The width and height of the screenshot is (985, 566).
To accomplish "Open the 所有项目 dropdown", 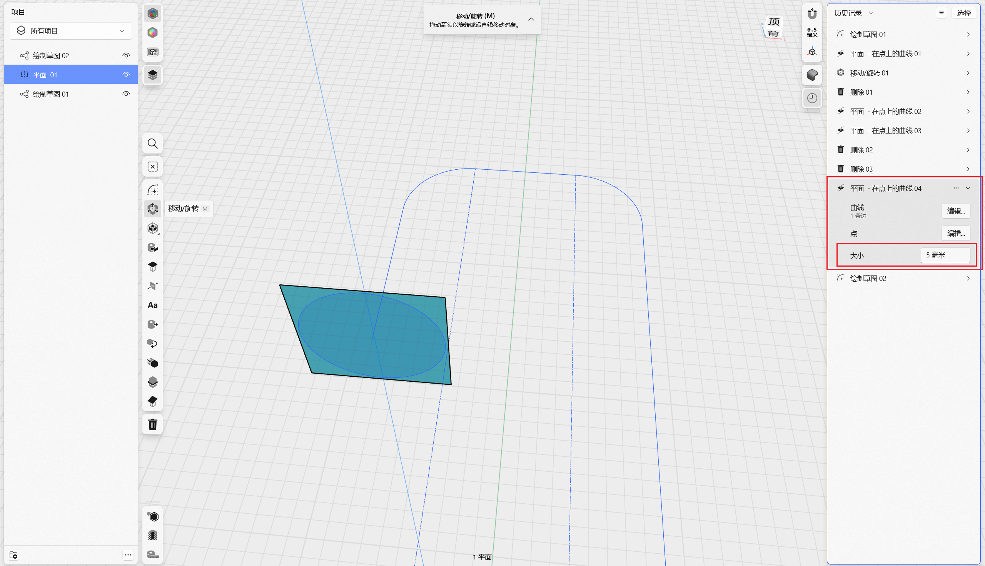I will click(71, 31).
